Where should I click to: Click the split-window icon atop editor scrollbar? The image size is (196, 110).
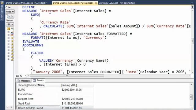(x=192, y=7)
